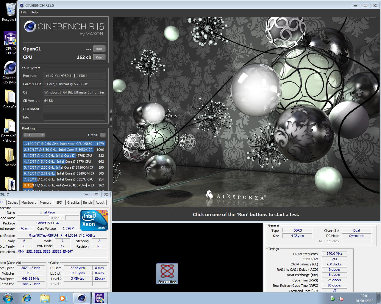Switch to CPU-Z Caches tab
Screen dimensions: 381x304
click(x=13, y=202)
